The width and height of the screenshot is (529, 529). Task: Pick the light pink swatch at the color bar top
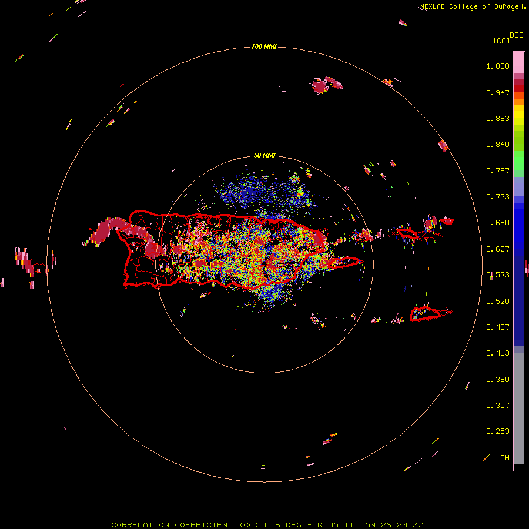point(519,62)
